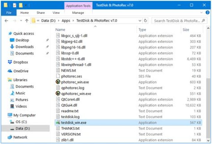Viewport: 212px width, 144px height.
Task: Sort files by the Size column
Action: coord(186,30)
